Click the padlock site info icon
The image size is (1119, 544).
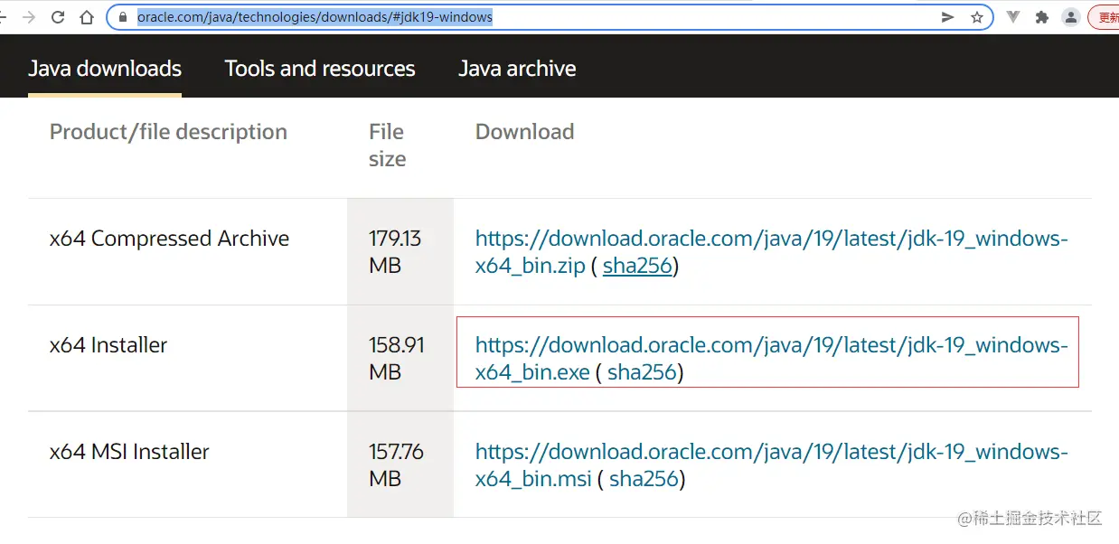coord(124,17)
